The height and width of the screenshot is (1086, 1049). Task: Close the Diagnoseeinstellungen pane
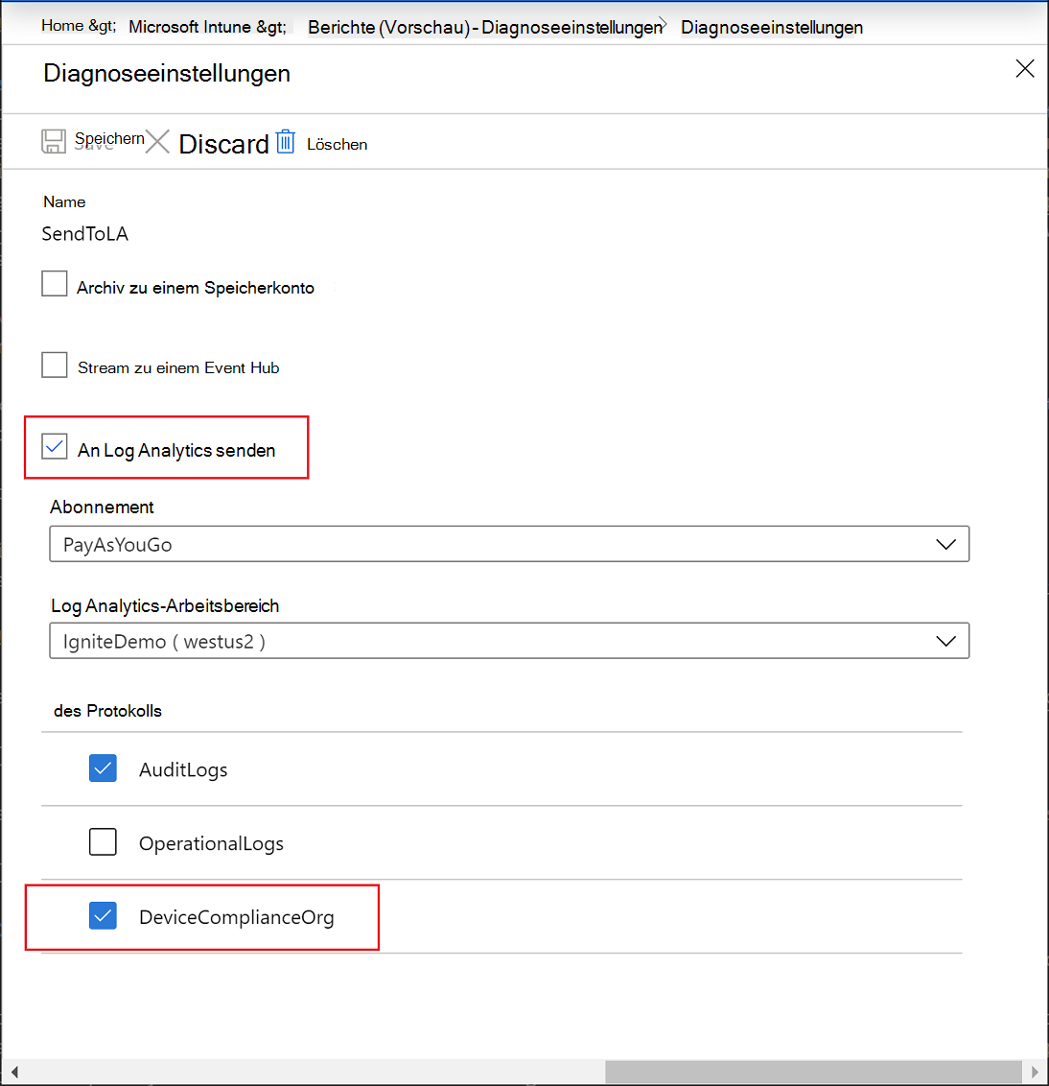click(x=1025, y=68)
